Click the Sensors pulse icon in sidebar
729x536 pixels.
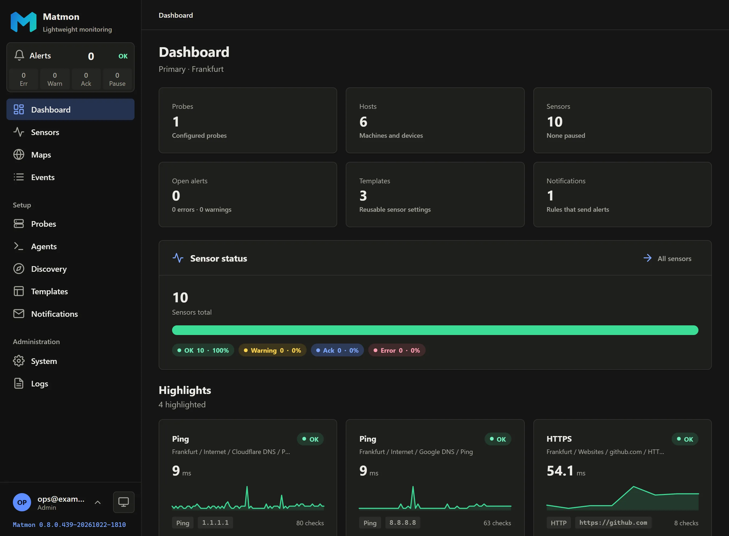(18, 132)
